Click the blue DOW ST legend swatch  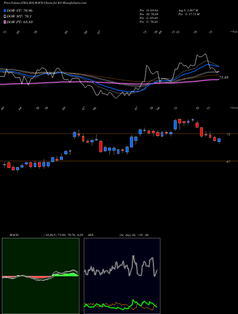pos(5,10)
